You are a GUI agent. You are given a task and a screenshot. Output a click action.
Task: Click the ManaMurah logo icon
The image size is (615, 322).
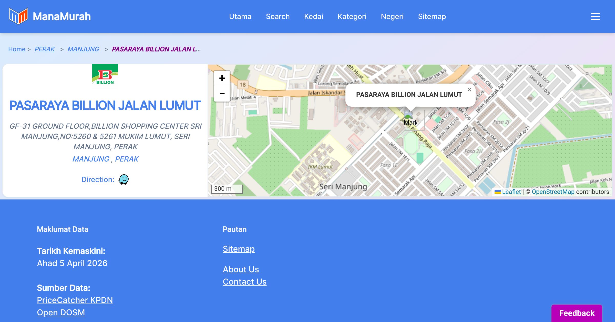(18, 16)
